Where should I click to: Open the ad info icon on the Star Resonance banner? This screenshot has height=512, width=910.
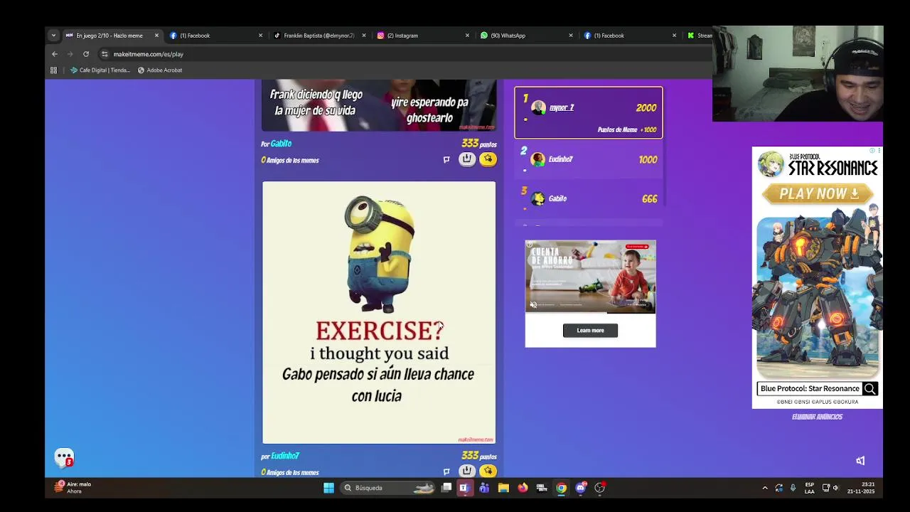[x=874, y=151]
